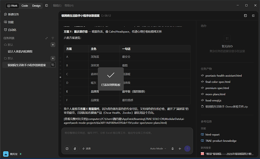Click the folder icon next to 08:12
Image resolution: width=260 pixels, height=159 pixels.
click(102, 15)
